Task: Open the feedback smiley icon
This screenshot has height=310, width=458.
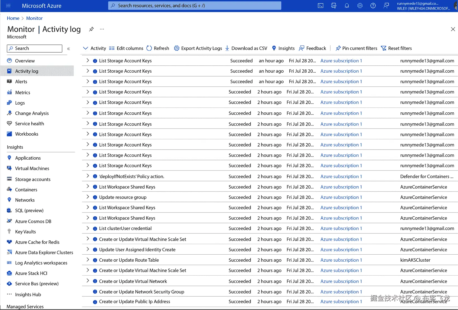Action: point(386,6)
